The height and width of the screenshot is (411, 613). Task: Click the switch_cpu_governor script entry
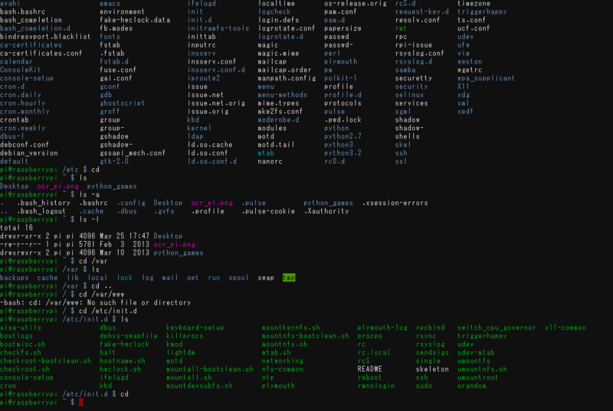497,328
